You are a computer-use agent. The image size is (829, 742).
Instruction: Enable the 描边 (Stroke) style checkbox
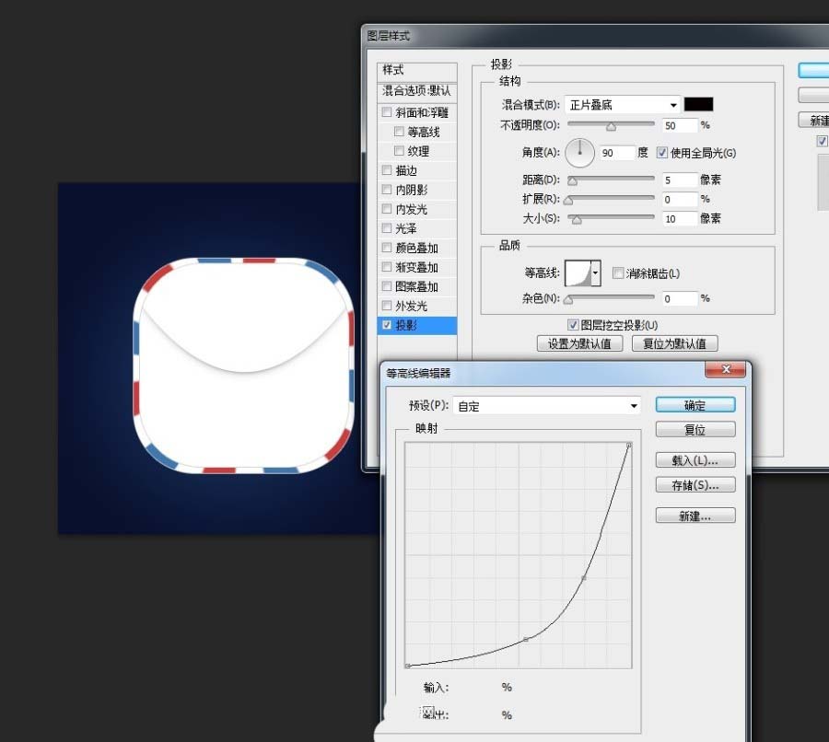387,169
